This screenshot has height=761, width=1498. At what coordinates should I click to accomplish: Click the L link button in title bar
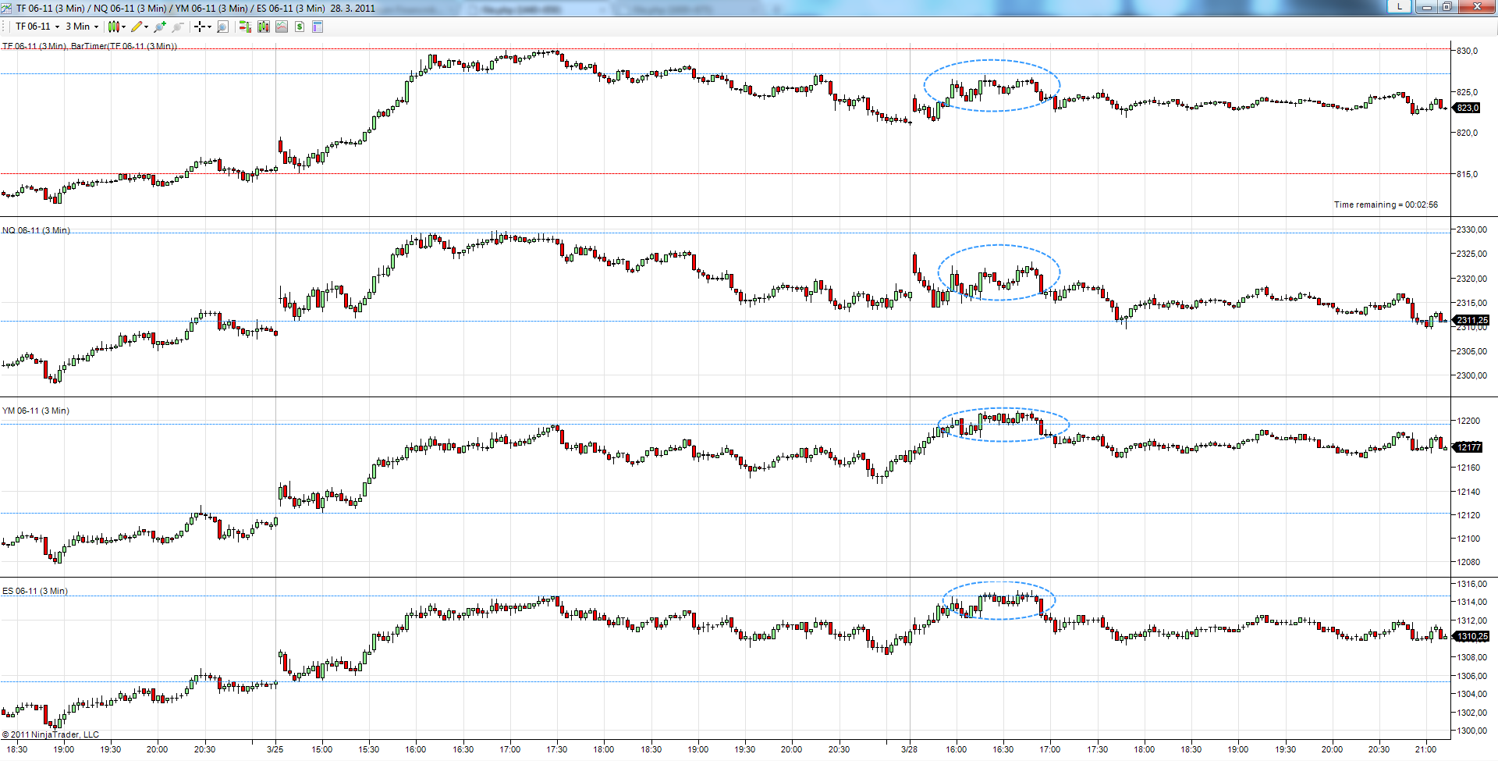(x=1399, y=7)
